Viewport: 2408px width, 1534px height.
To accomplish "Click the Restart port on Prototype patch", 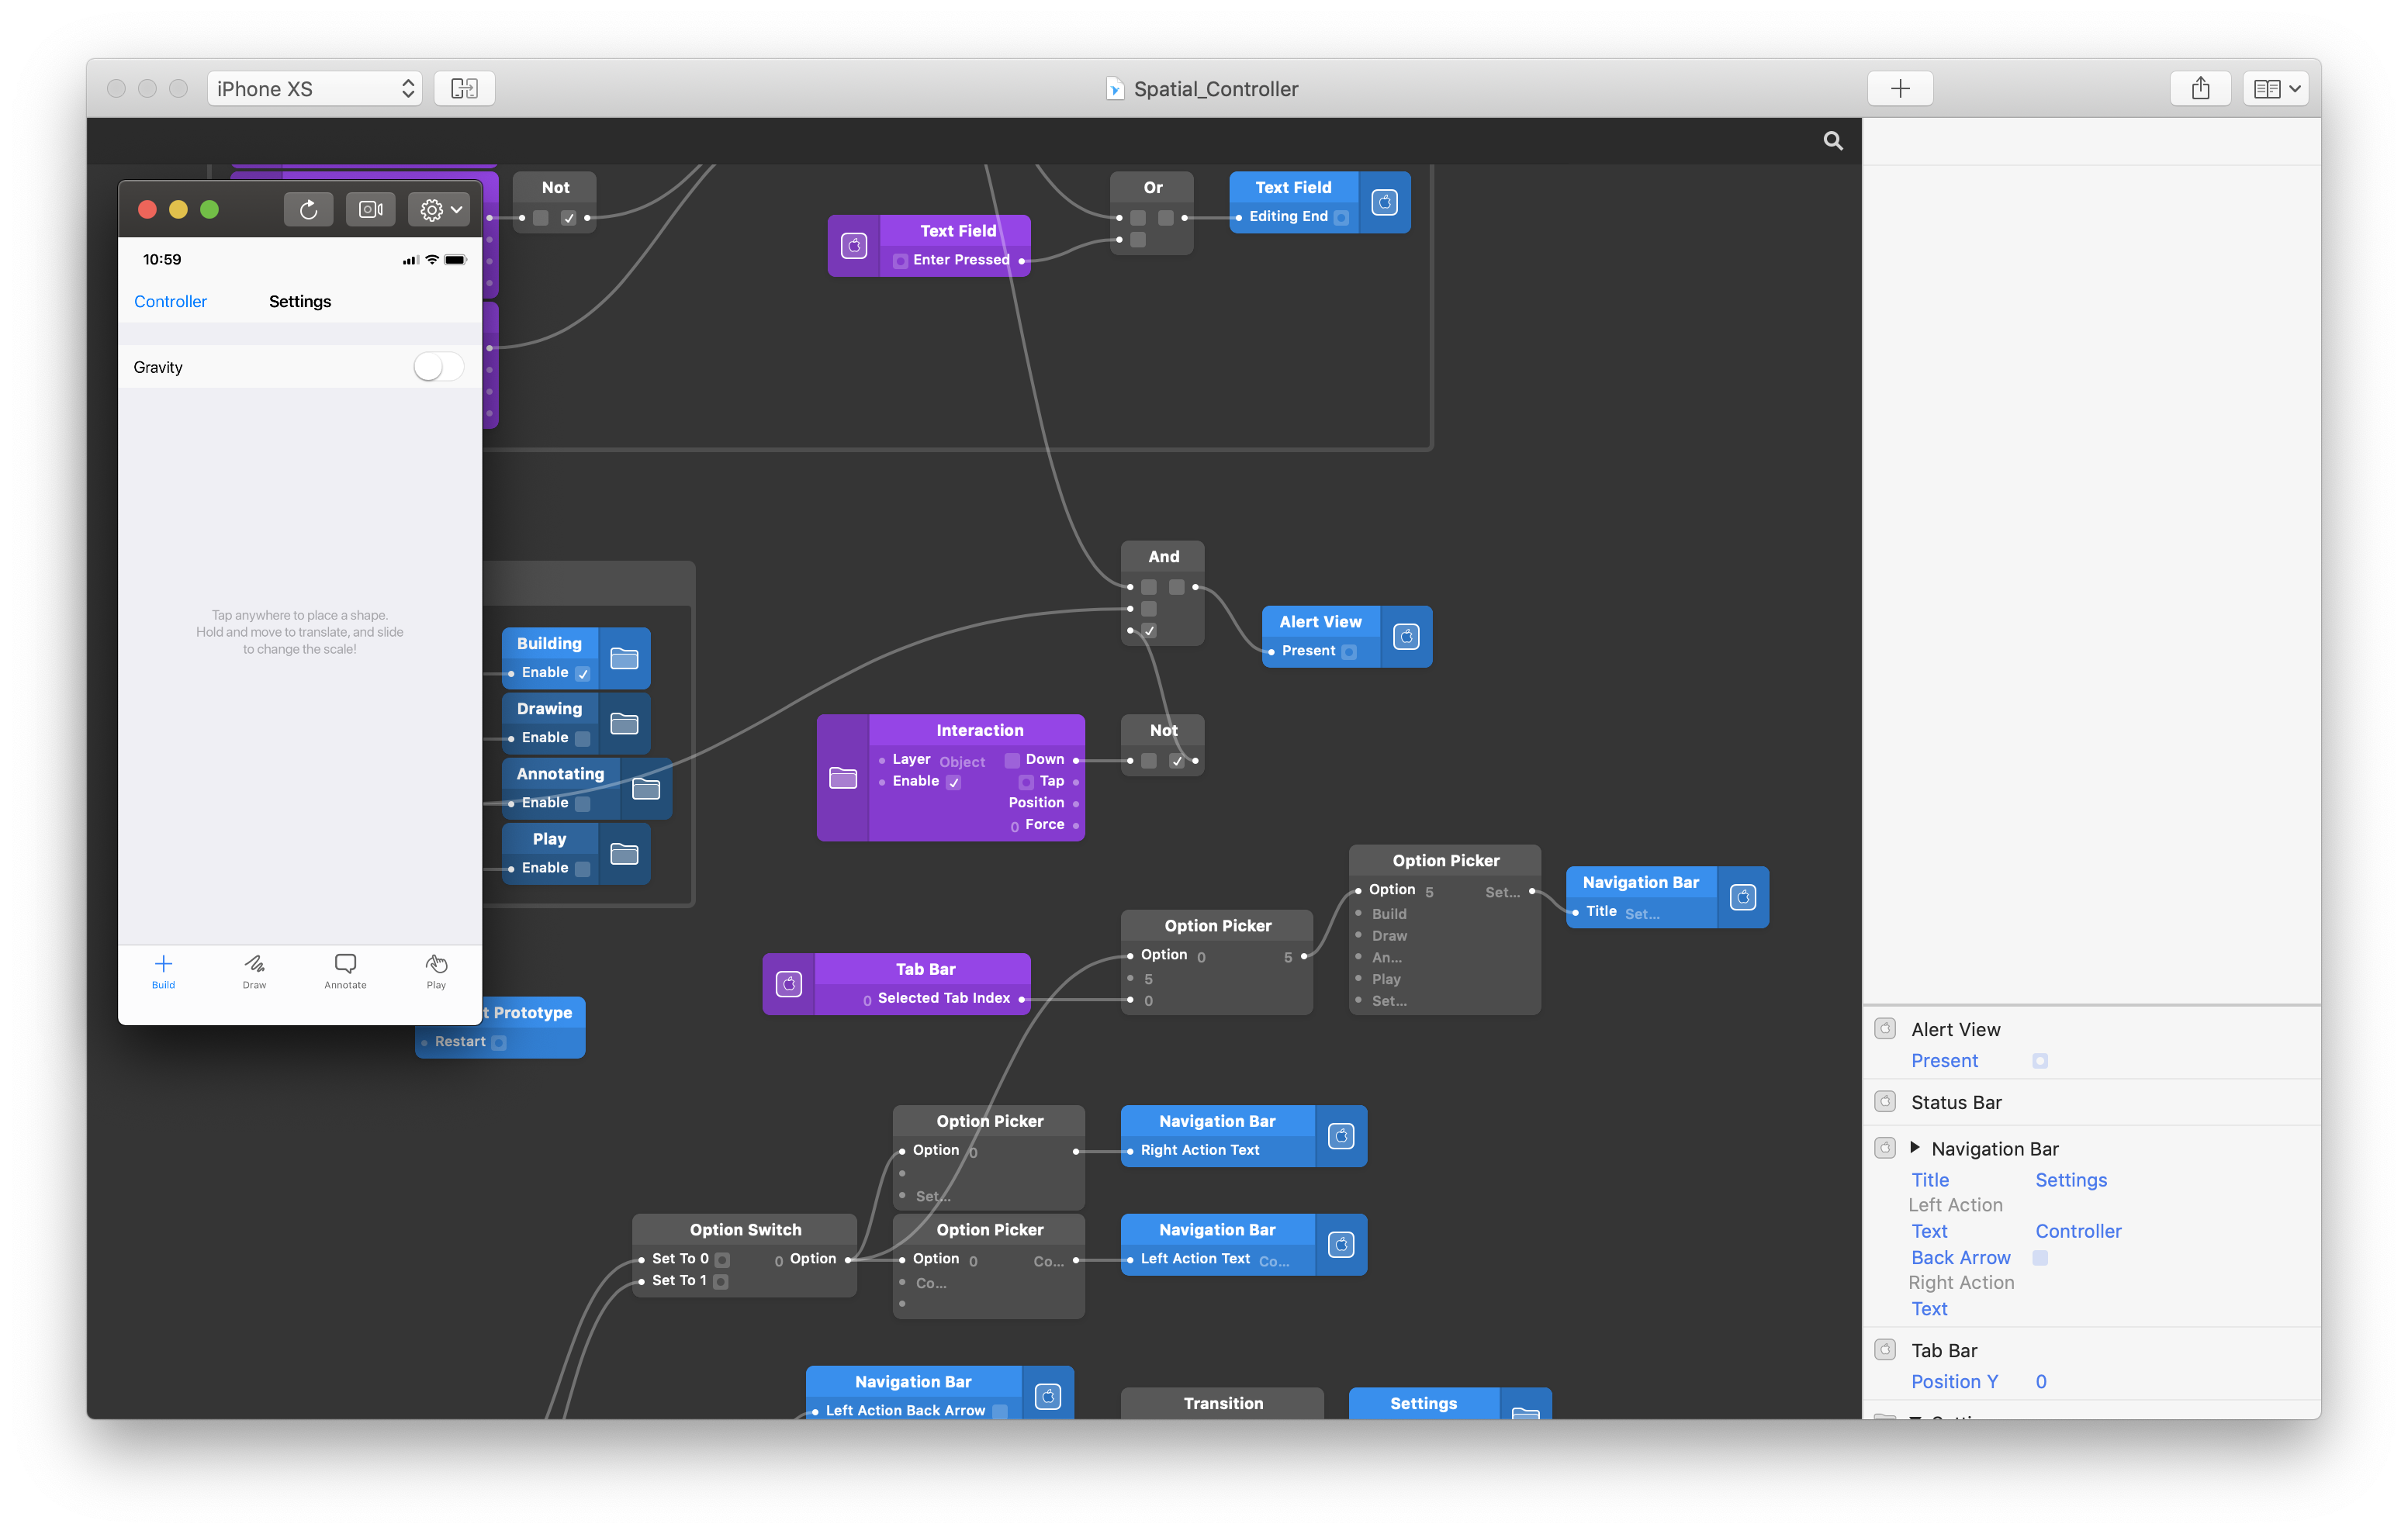I will click(x=499, y=1043).
